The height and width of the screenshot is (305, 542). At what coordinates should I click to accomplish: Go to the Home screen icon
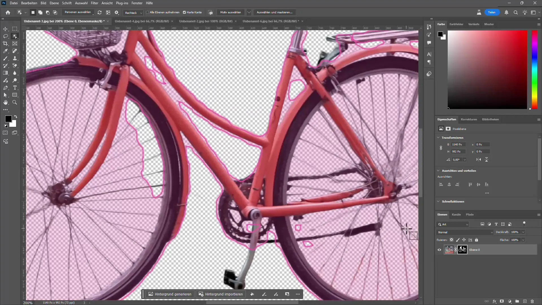[8, 12]
